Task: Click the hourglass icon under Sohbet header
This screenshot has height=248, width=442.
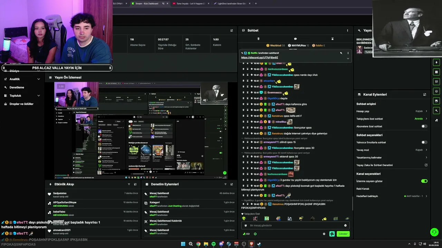Action: [x=333, y=39]
